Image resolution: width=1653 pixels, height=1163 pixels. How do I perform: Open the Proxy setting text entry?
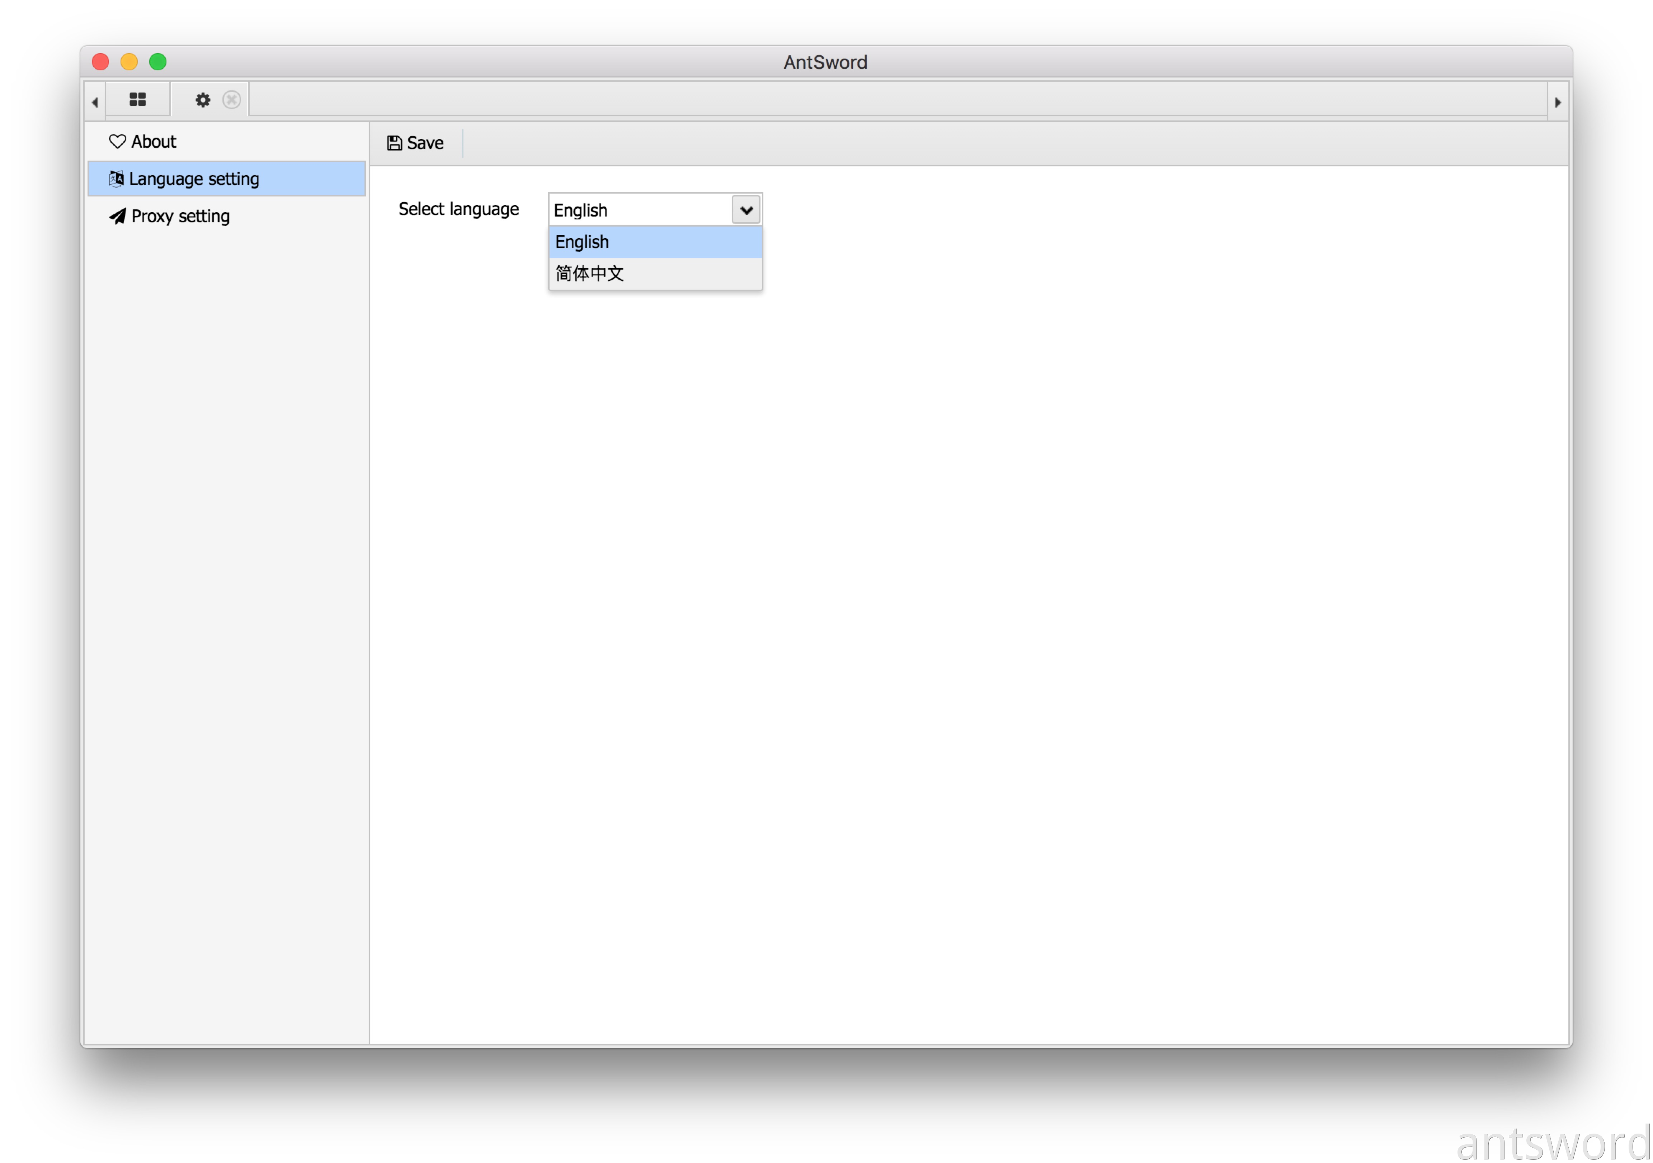[x=181, y=217]
